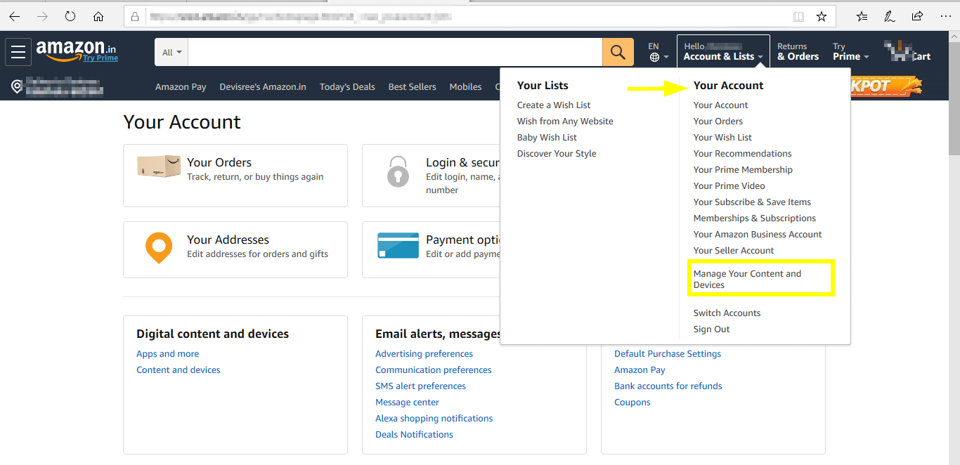Click the search magnifier icon
Screen dimensions: 960x465
(x=617, y=51)
